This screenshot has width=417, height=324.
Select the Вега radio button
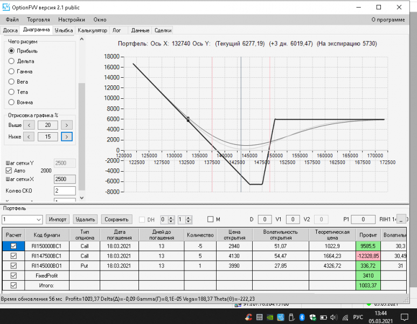[11, 82]
